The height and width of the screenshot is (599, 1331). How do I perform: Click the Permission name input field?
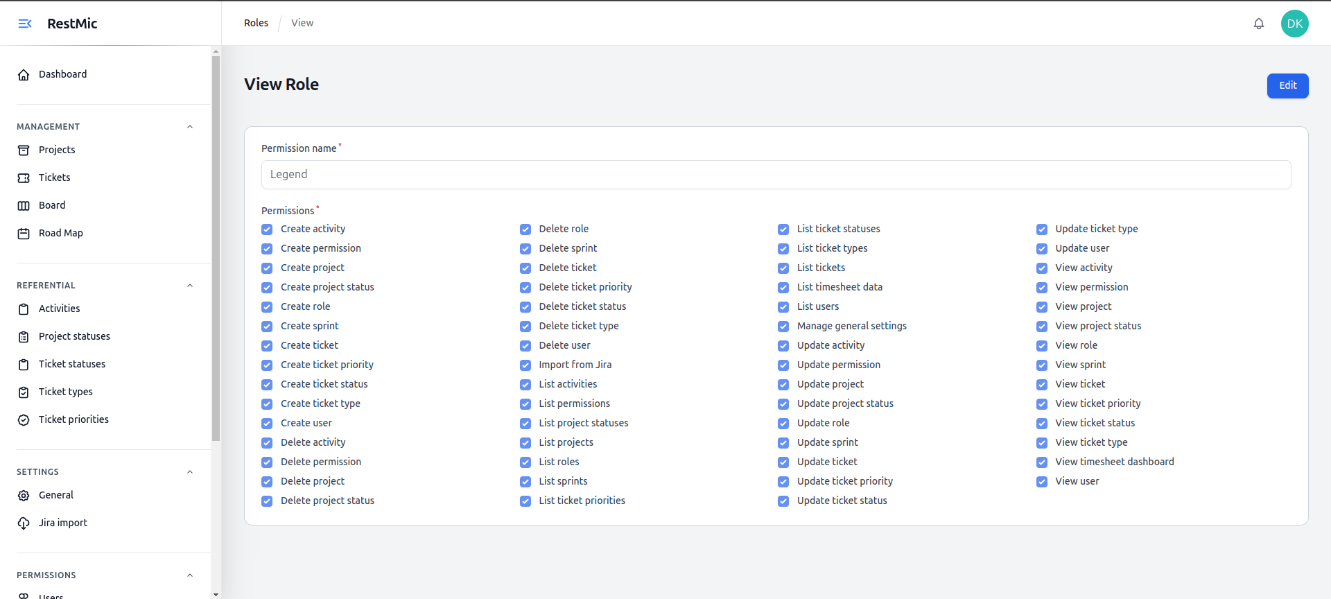pos(776,175)
